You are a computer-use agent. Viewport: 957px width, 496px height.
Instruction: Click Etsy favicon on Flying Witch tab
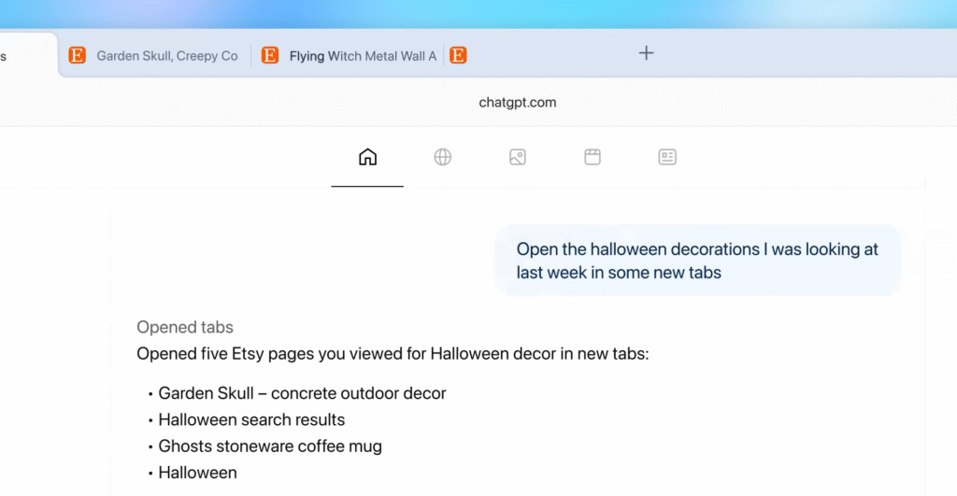pos(270,56)
